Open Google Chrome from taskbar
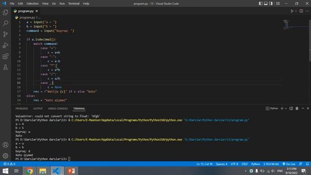This screenshot has width=311, height=175. (x=30, y=171)
